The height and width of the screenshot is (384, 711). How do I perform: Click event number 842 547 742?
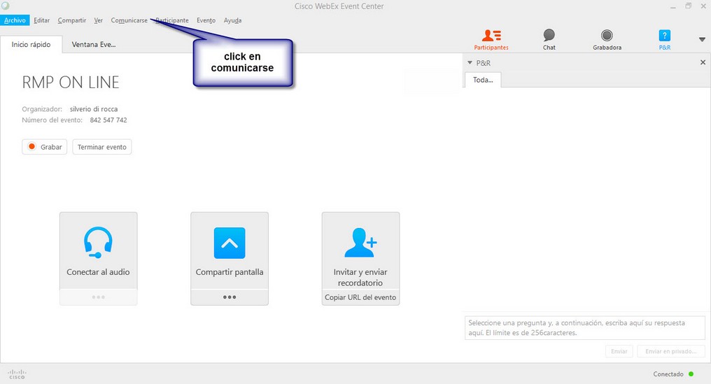coord(108,120)
